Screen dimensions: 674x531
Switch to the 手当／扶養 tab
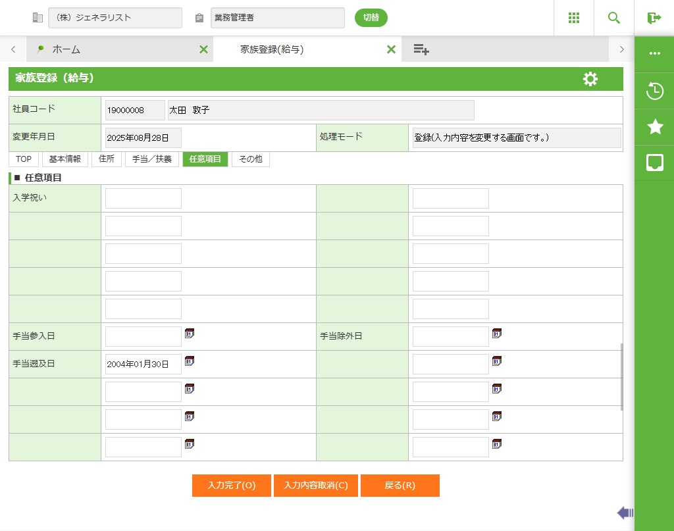[x=152, y=159]
